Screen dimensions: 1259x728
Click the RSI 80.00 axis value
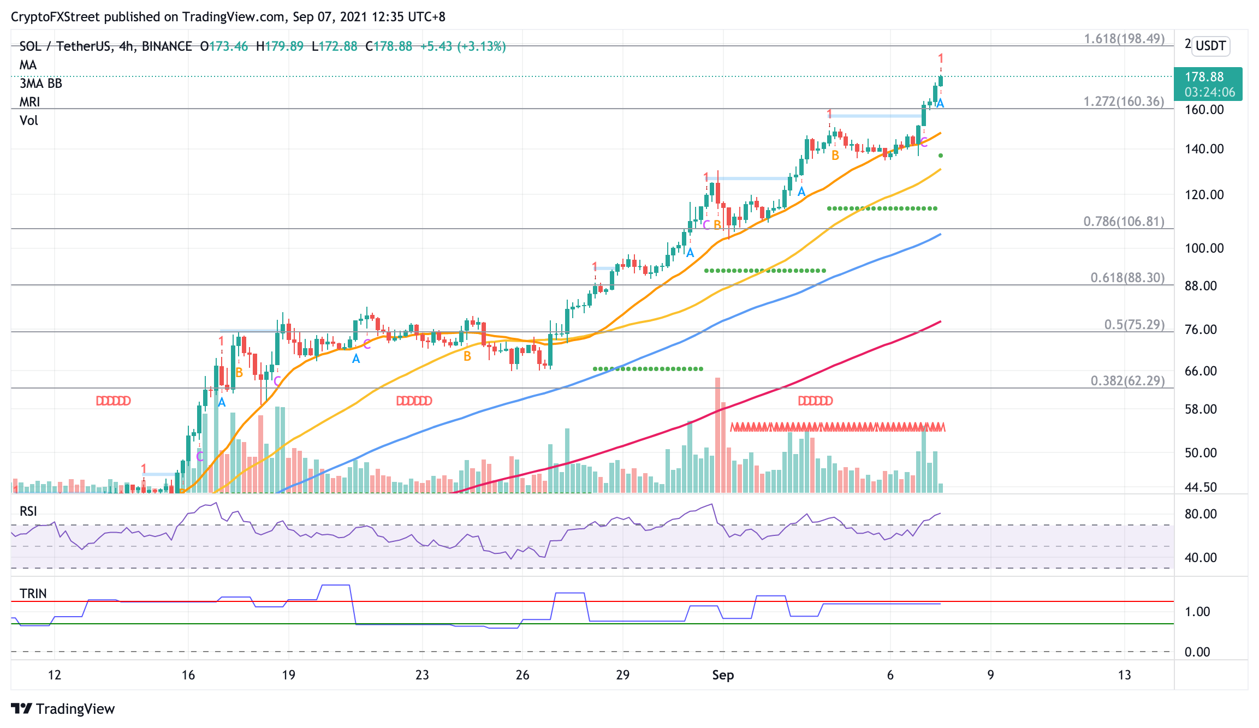click(1201, 514)
